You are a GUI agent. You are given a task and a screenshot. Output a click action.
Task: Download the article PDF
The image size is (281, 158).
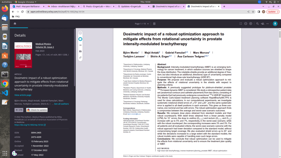[275, 24]
